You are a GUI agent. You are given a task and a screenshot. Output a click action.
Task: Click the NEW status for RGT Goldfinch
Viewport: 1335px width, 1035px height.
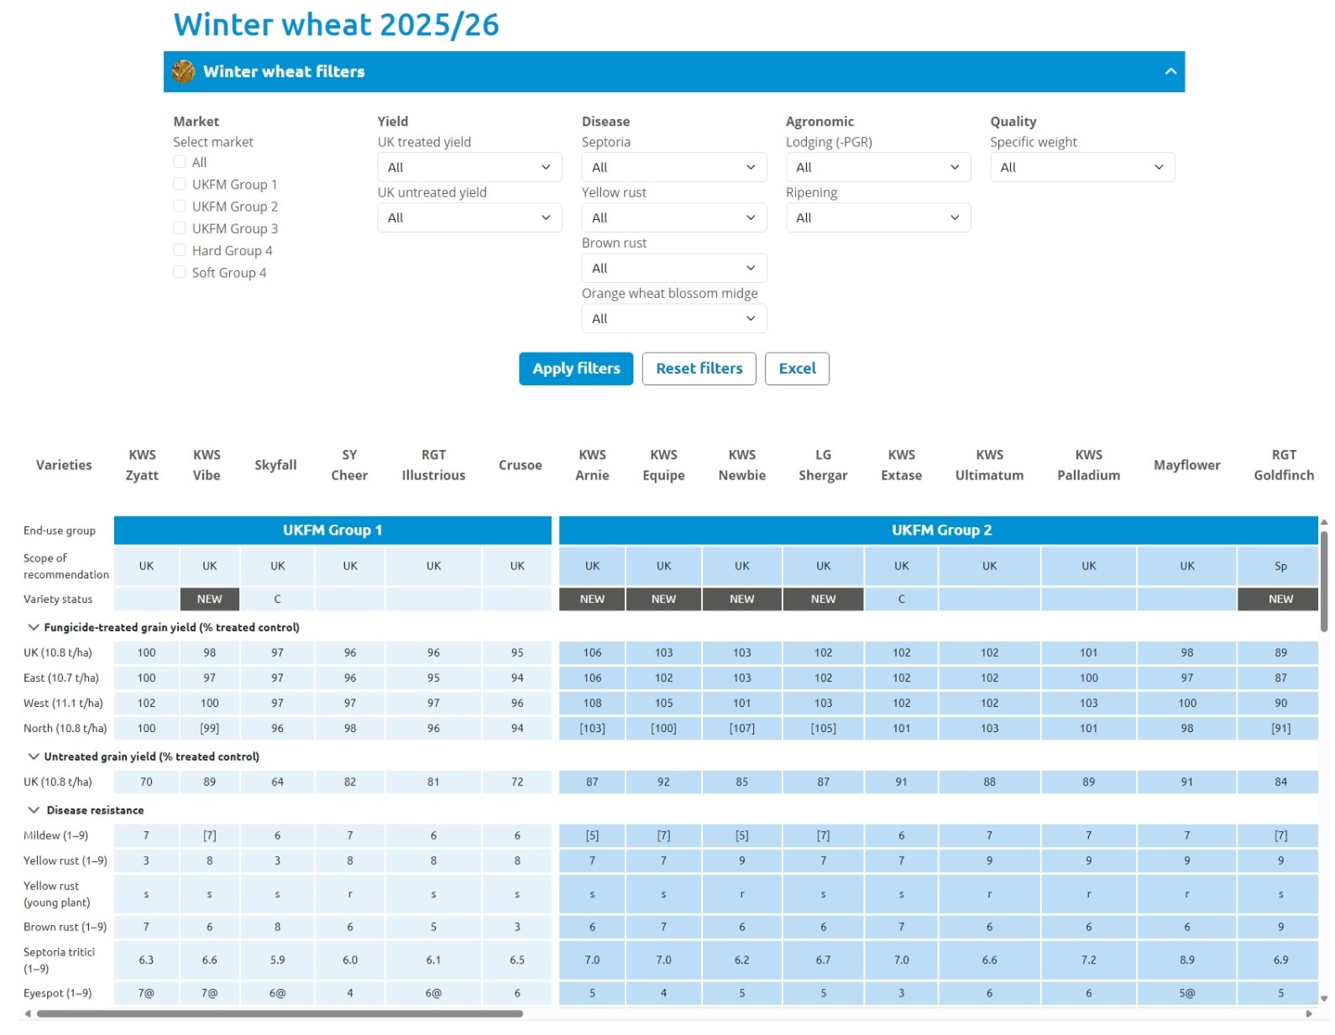(1278, 599)
